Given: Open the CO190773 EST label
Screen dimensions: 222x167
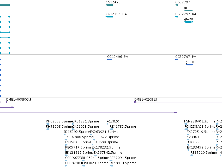Looking at the screenshot, I should point(74,158).
